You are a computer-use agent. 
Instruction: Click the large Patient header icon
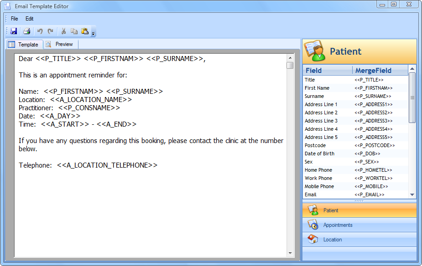[315, 51]
